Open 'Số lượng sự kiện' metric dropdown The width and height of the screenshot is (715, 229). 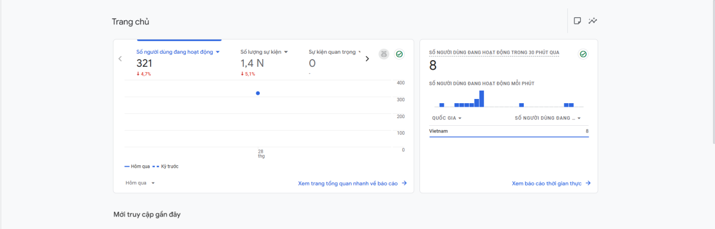pyautogui.click(x=264, y=52)
